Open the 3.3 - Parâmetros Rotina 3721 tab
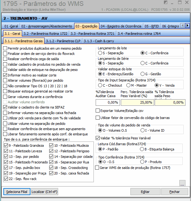Image resolution: width=191 pixels, height=201 pixels. coord(93,34)
